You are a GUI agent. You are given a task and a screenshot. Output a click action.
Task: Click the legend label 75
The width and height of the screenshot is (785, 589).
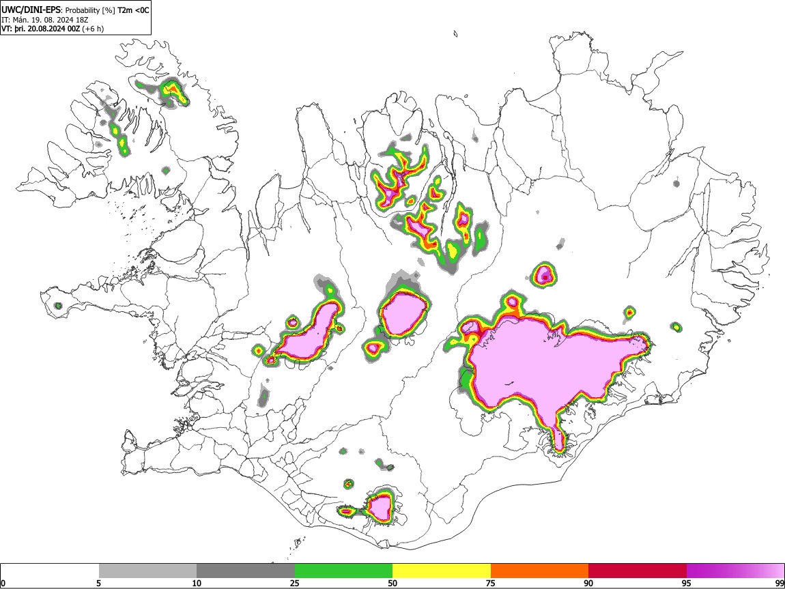click(x=491, y=583)
